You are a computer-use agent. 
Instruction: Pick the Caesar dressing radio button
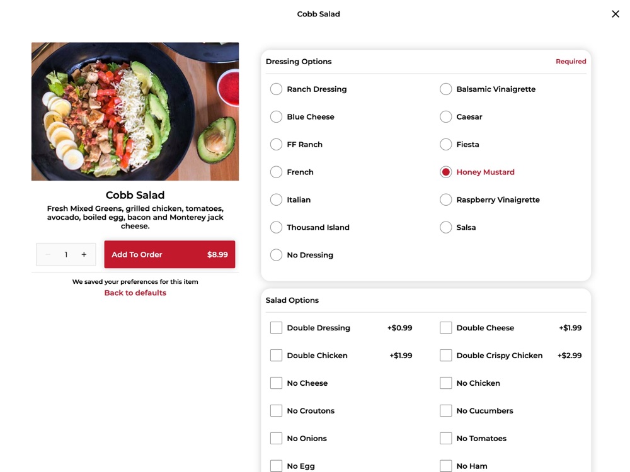[445, 117]
